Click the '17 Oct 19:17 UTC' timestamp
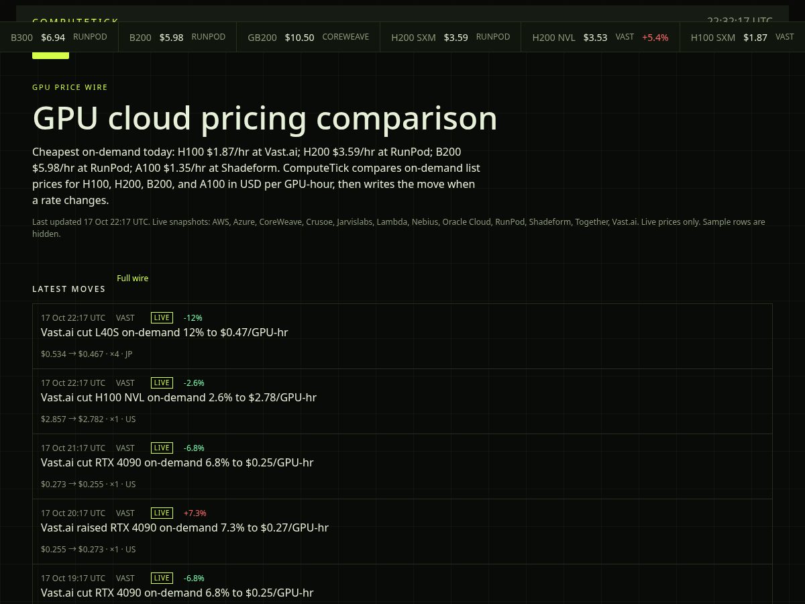 (x=73, y=578)
